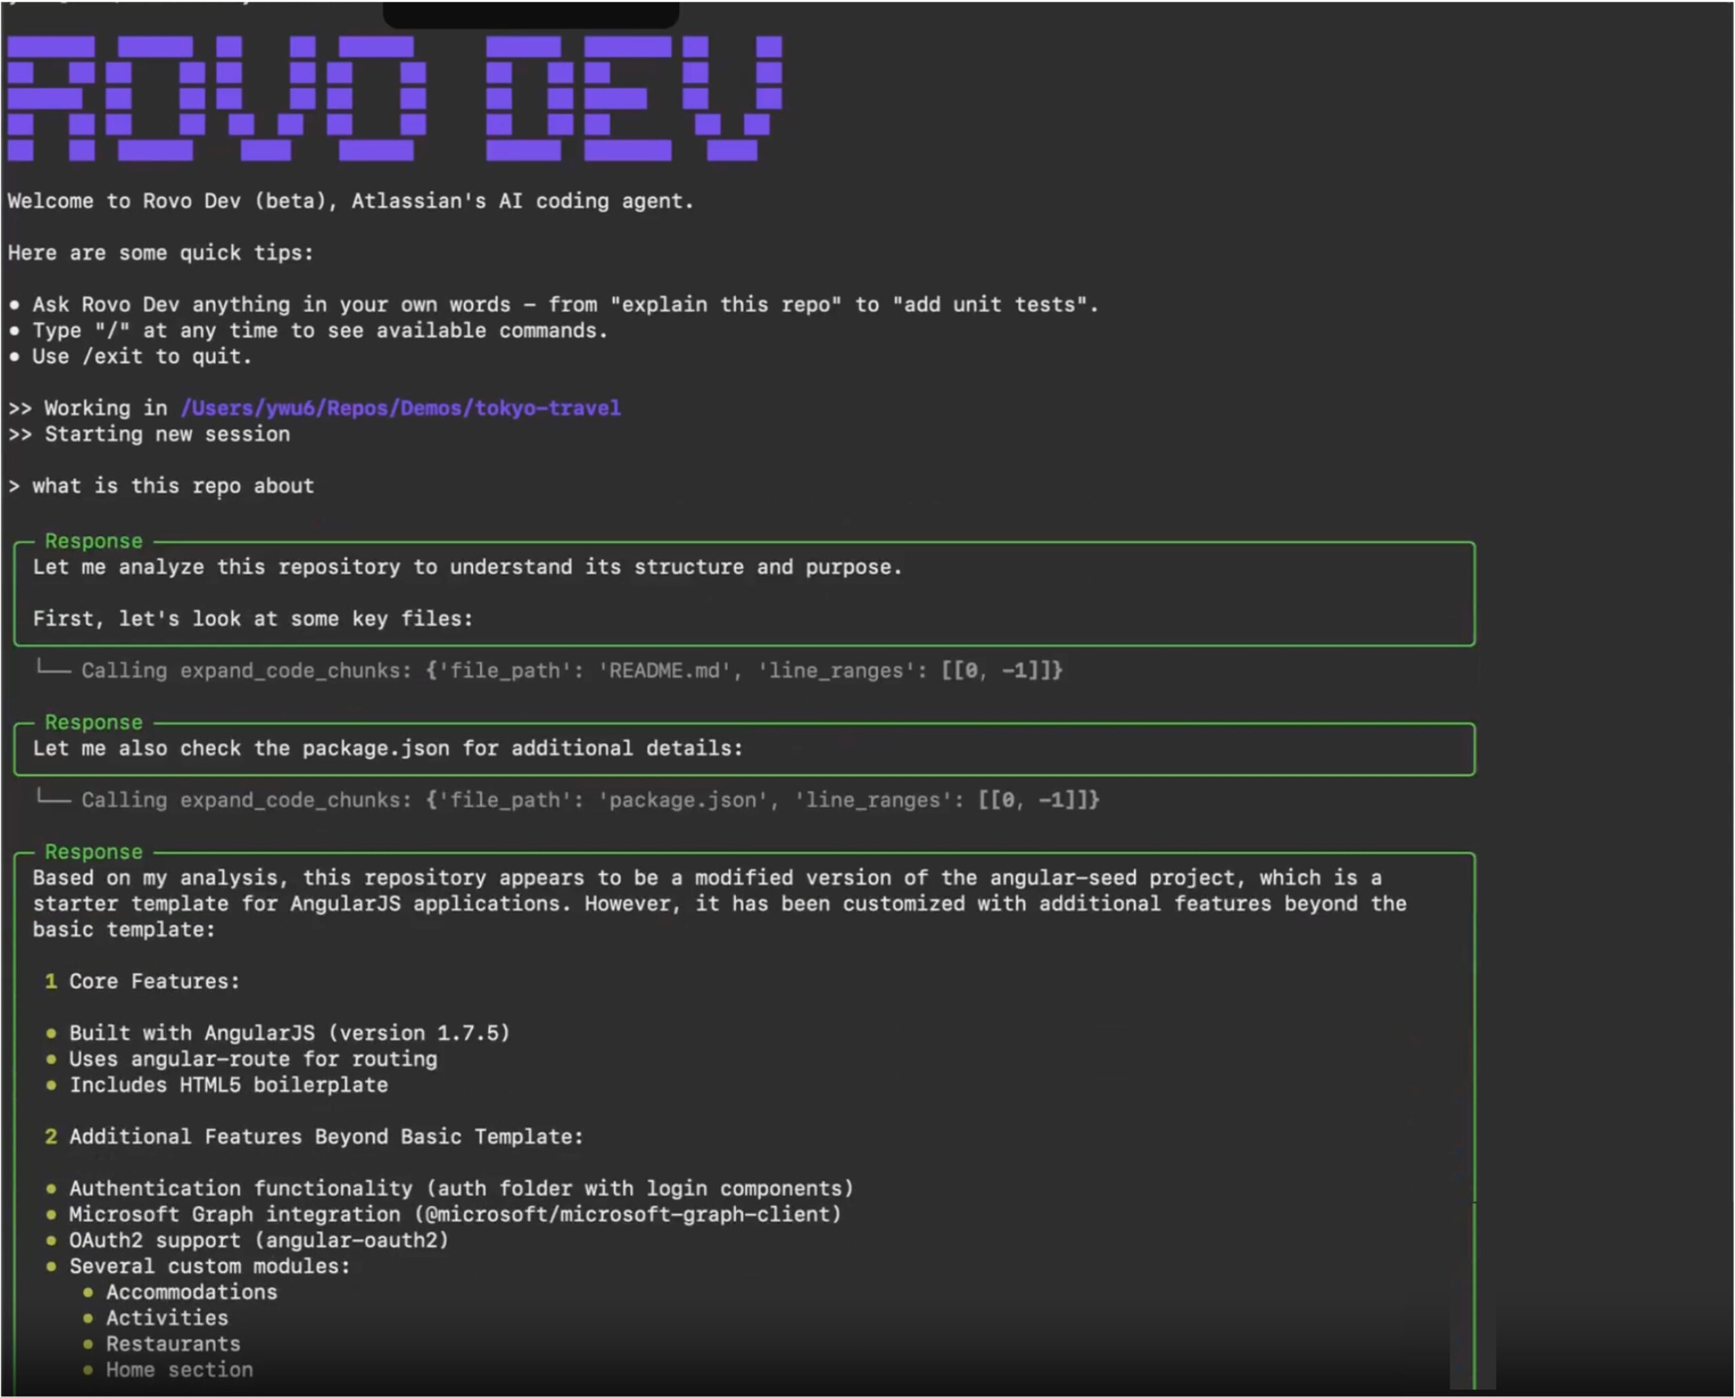
Task: Click "Built with AngularJS (version 1.7.5)" bullet
Action: pyautogui.click(x=279, y=1033)
